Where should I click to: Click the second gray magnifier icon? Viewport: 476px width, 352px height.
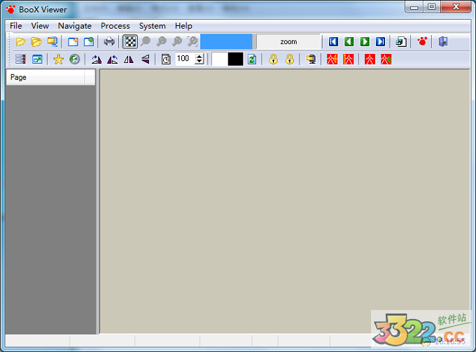pos(161,41)
